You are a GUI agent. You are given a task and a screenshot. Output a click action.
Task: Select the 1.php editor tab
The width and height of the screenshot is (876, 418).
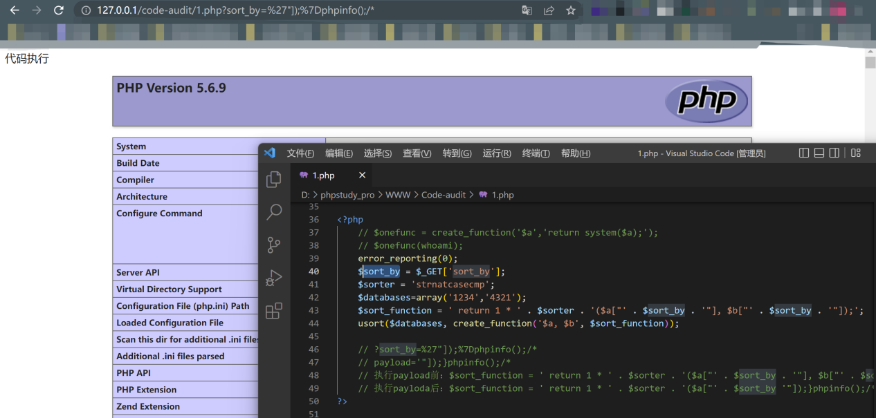(331, 175)
